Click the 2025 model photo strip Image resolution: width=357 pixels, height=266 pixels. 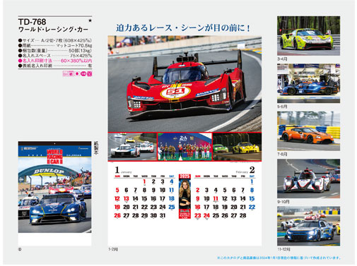(x=185, y=196)
